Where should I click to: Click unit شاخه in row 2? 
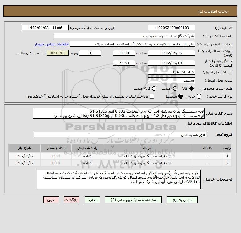tap(87, 163)
